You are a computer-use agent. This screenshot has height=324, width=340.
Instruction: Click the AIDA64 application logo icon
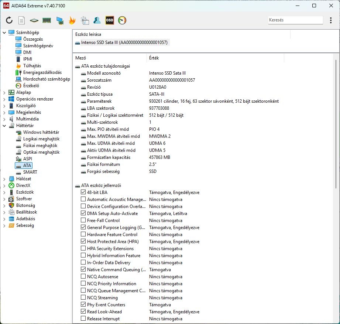point(6,6)
